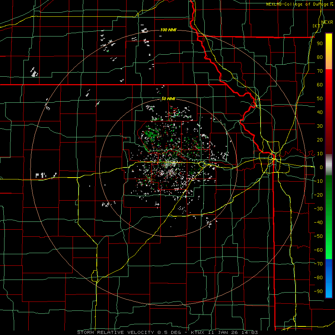Select the positive 10 color scale tick label
335x335 pixels.
tap(320, 154)
